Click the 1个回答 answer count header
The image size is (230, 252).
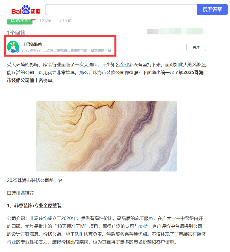coord(16,33)
